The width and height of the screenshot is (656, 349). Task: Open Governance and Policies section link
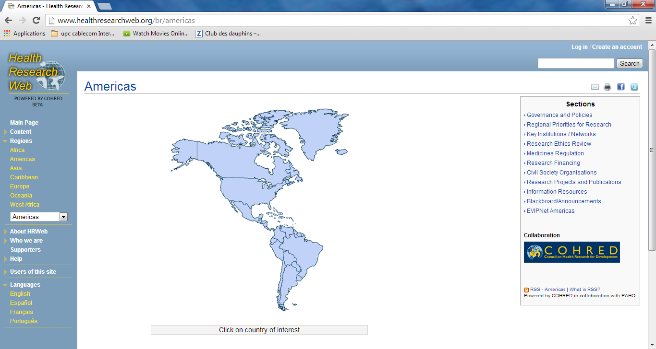[x=559, y=115]
